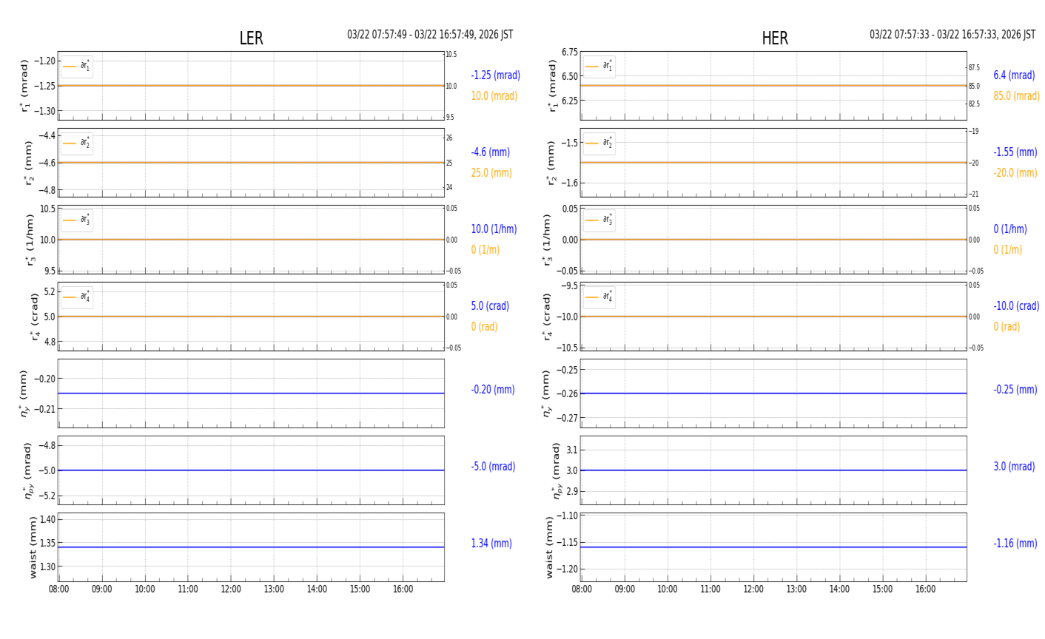Click the 12:00 time tick under LER
Viewport: 1045px width, 639px height.
coord(231,589)
